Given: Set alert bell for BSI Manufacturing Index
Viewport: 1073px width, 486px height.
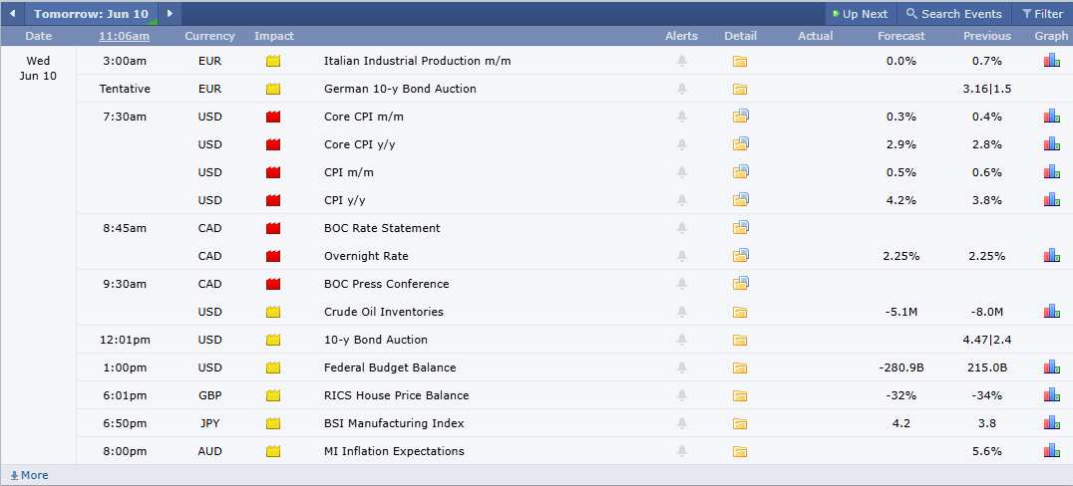Looking at the screenshot, I should (681, 423).
